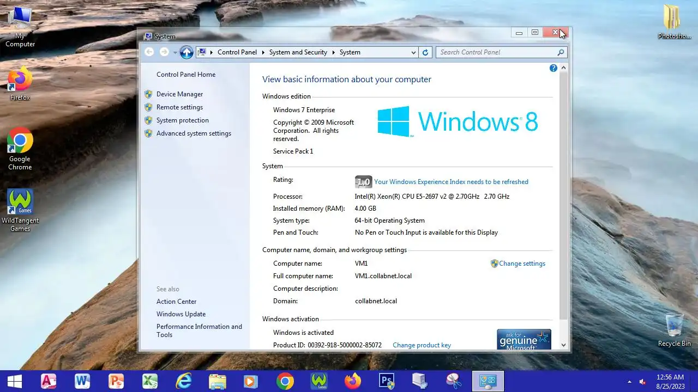Image resolution: width=698 pixels, height=392 pixels.
Task: Click the Google Chrome desktop icon
Action: [20, 149]
